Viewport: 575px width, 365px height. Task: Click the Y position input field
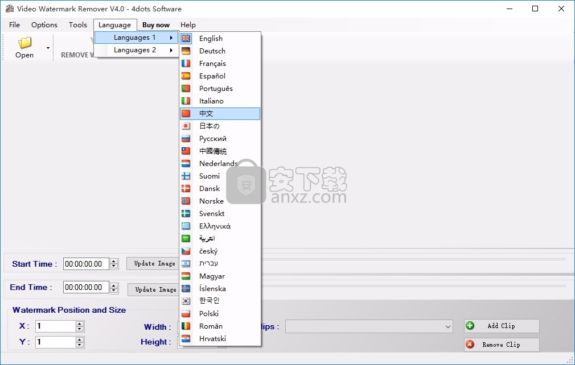point(55,342)
